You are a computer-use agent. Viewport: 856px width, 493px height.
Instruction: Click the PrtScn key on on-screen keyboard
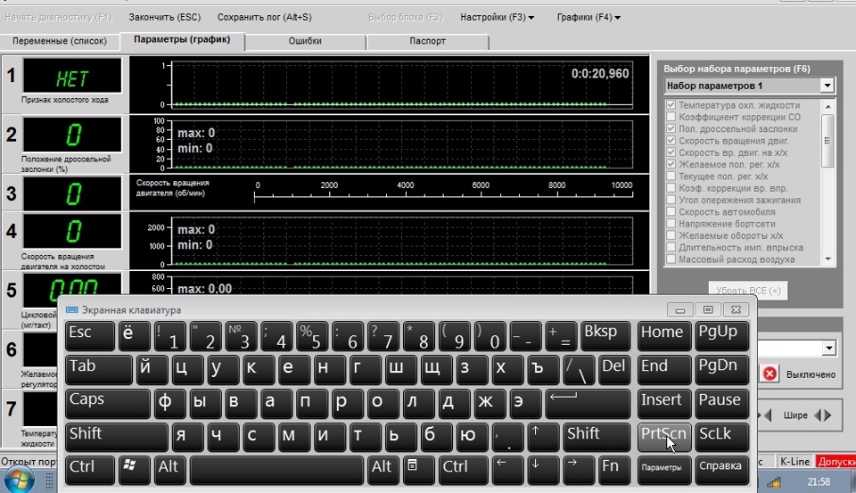[x=663, y=437]
